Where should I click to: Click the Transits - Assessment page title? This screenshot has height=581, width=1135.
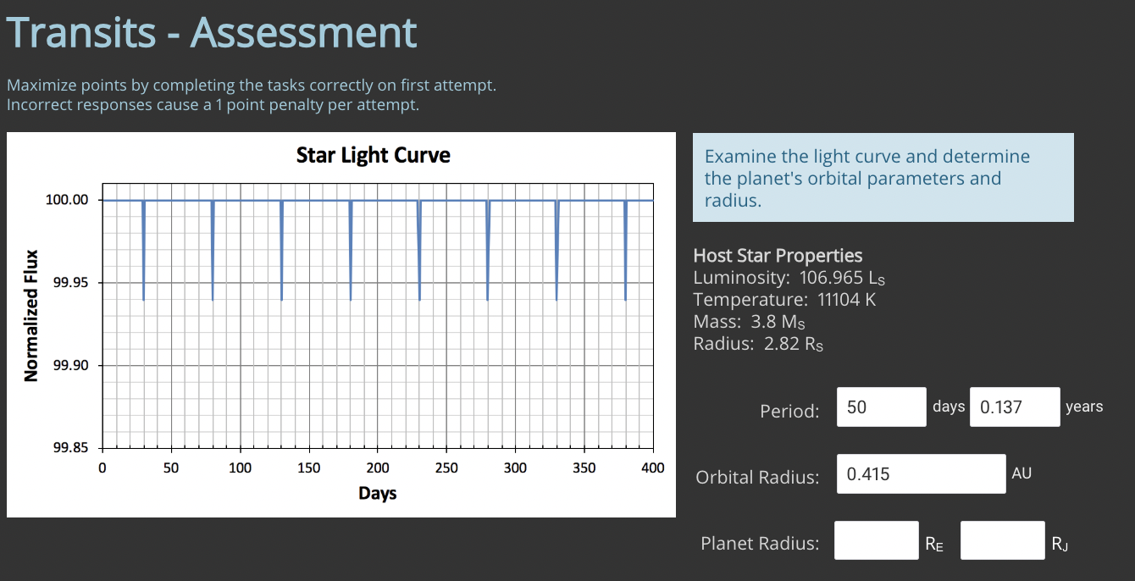click(211, 32)
